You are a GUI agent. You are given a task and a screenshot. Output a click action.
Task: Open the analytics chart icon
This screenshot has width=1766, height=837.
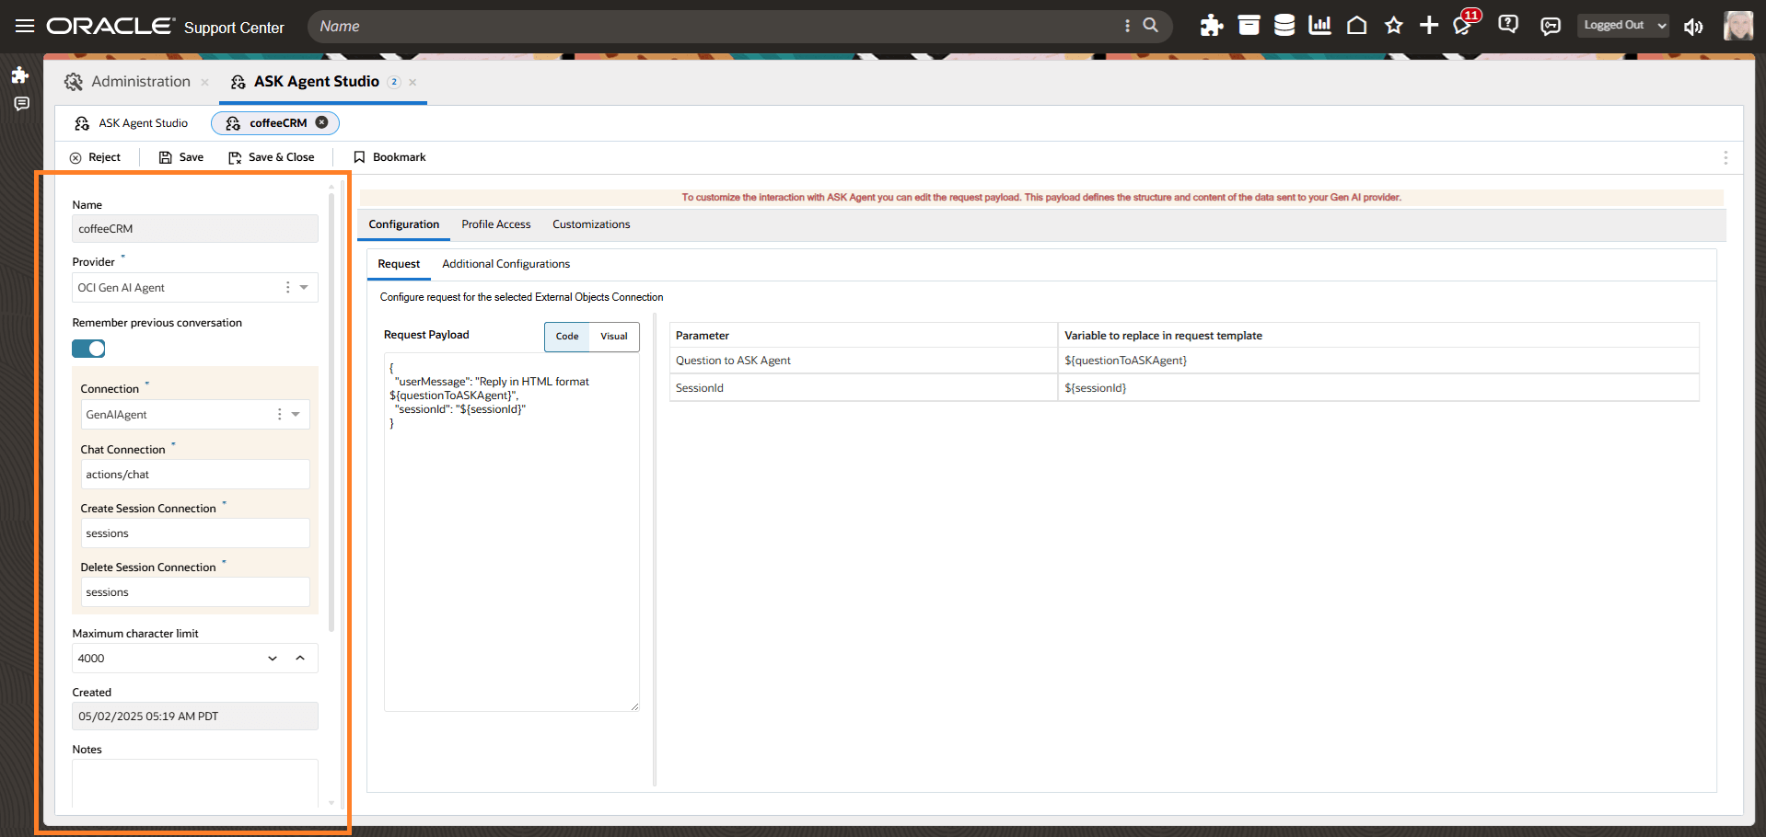[1320, 26]
